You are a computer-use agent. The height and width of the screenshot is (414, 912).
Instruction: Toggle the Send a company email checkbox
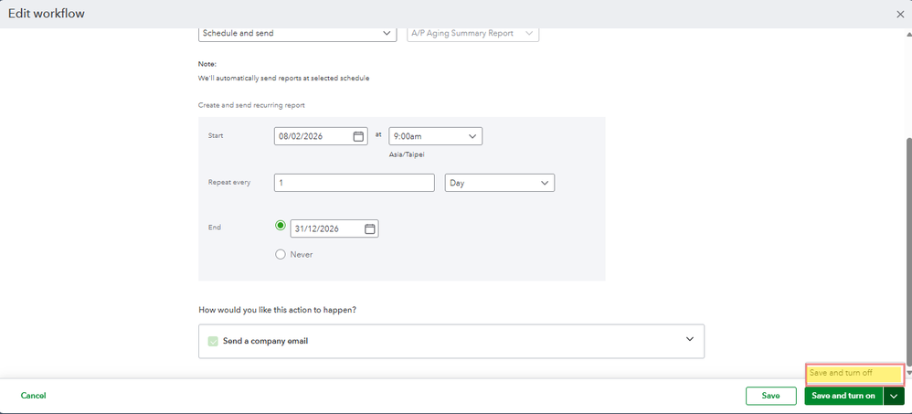pyautogui.click(x=213, y=341)
